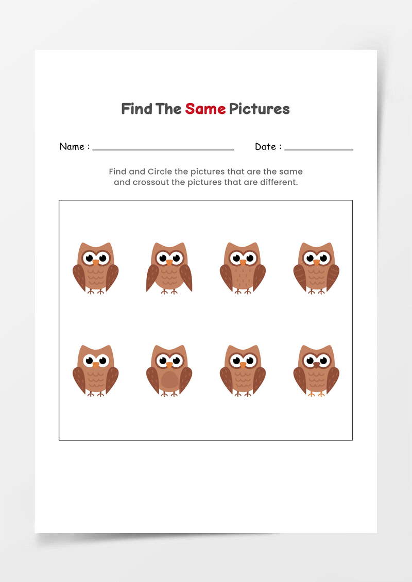The image size is (412, 582).
Task: Click the third owl in bottom row
Action: click(x=243, y=370)
